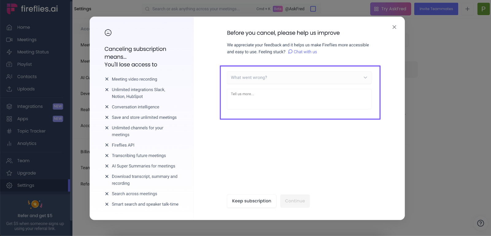Click Uploads in the sidebar
This screenshot has height=236, width=491.
(26, 89)
